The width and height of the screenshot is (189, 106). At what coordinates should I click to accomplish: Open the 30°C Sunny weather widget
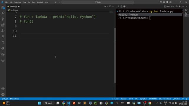(7, 103)
